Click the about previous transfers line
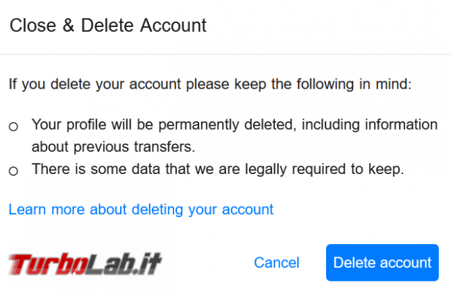Image resolution: width=451 pixels, height=294 pixels. [113, 146]
